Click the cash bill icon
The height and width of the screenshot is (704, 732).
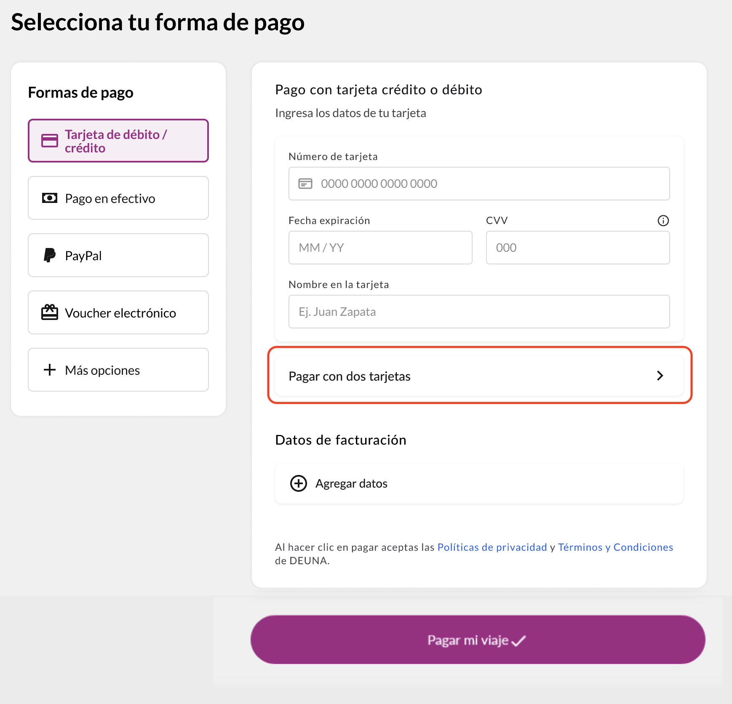pyautogui.click(x=50, y=198)
